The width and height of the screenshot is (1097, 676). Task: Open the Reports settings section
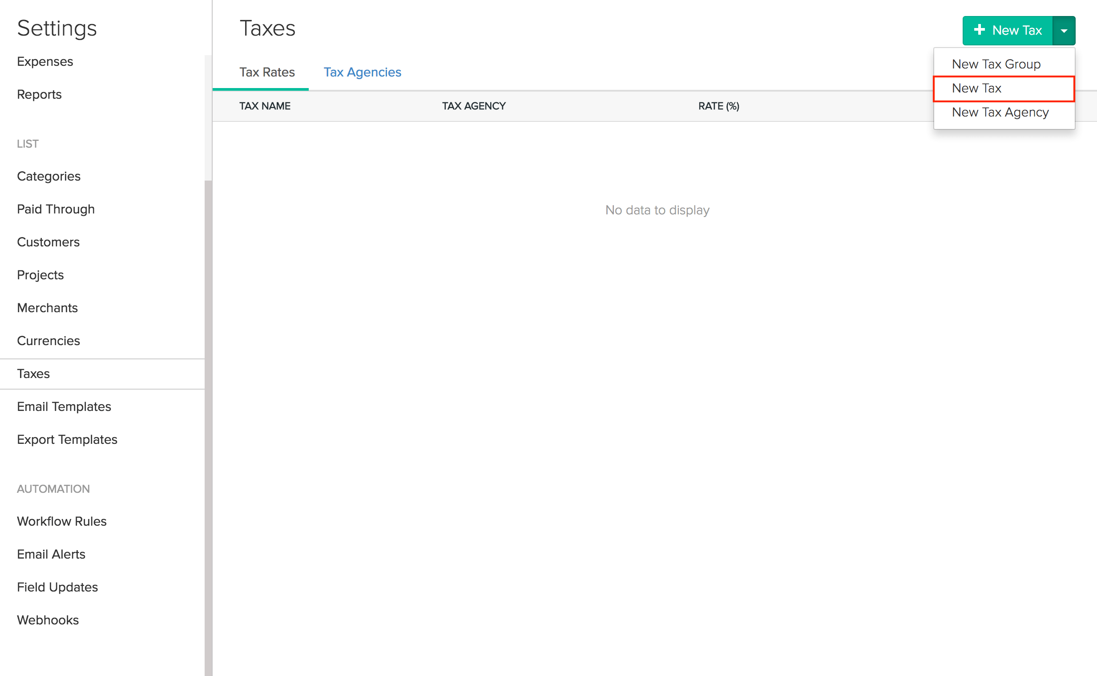coord(39,94)
